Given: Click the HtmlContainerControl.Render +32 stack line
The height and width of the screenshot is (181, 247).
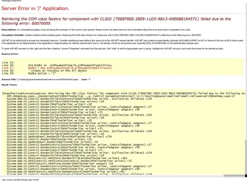Looking at the screenshot, I should tap(70, 161).
